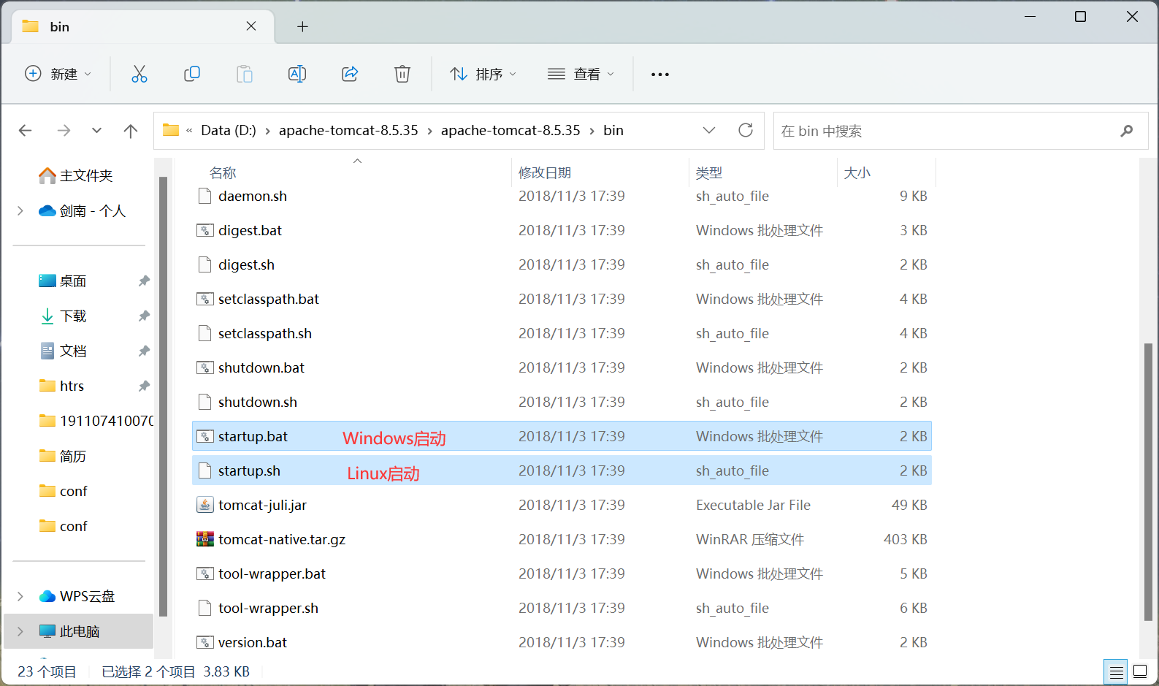Screen dimensions: 1159x686
Task: Expand the 此电脑 node
Action: point(20,631)
